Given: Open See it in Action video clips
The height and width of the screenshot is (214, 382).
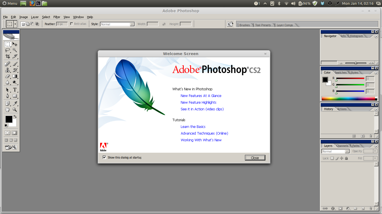Looking at the screenshot, I should point(202,109).
